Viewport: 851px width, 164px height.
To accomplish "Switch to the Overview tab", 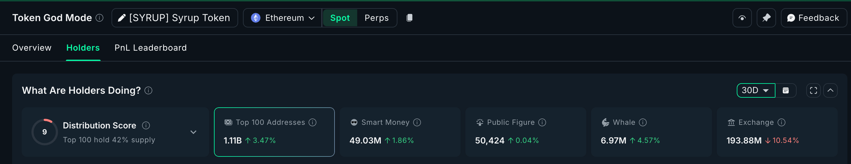I will [x=32, y=48].
